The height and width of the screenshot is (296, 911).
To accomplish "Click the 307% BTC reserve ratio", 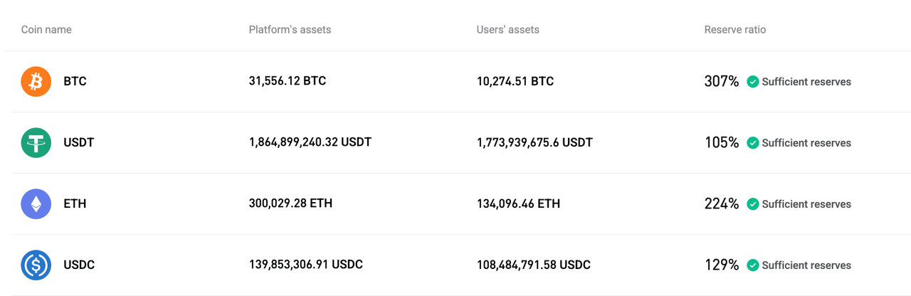I will (x=722, y=82).
